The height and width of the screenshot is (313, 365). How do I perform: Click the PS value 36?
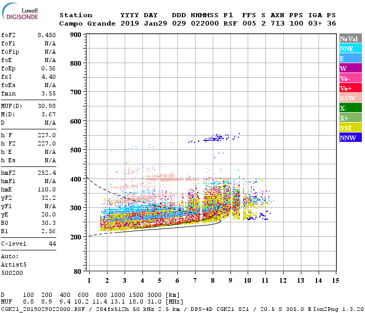tap(331, 23)
